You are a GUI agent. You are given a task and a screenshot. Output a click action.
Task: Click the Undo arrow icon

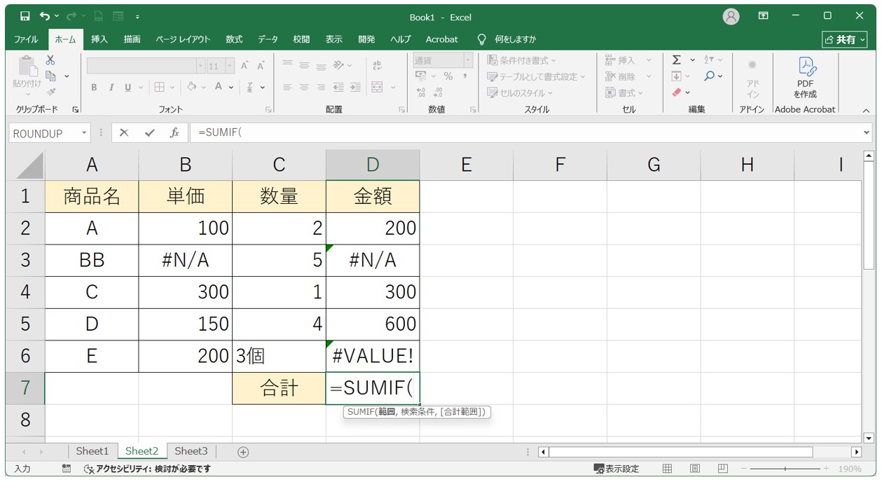pyautogui.click(x=45, y=16)
